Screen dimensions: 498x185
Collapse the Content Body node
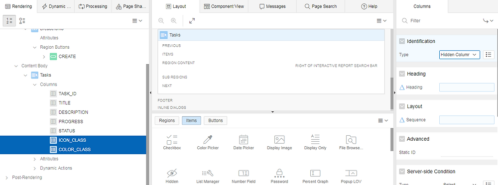tap(16, 66)
